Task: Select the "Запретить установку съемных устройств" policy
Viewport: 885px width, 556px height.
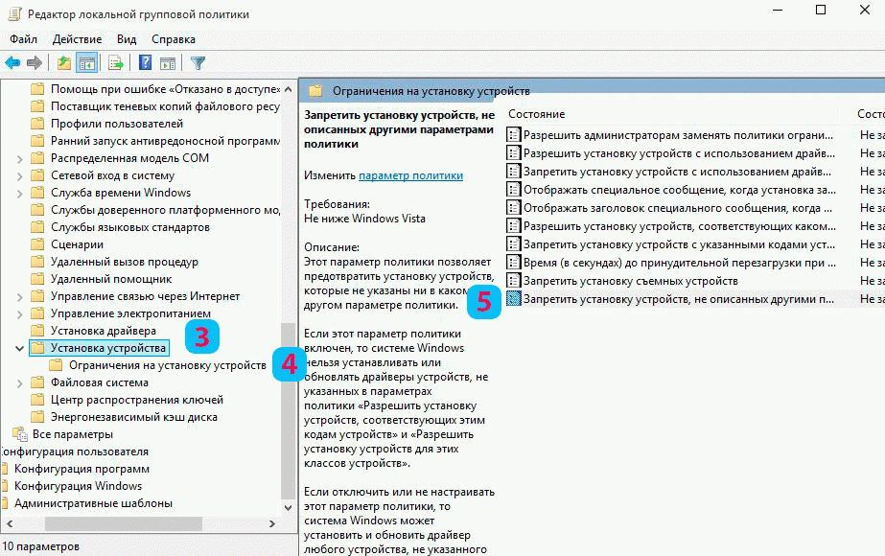Action: pyautogui.click(x=630, y=281)
